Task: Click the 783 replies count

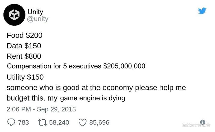Action: 23,122
